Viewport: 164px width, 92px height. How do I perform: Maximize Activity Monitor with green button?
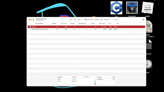coord(34,20)
